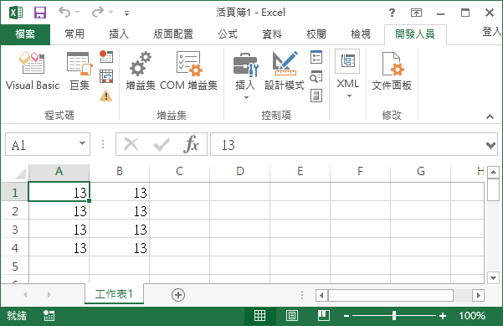Switch to the 公式 tab
The height and width of the screenshot is (326, 503).
228,34
